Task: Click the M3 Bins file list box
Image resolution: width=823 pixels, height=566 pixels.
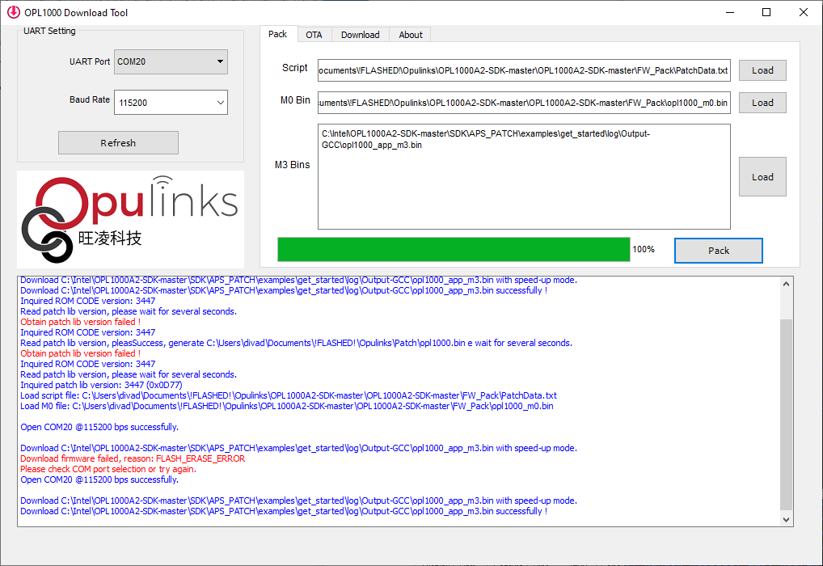Action: click(x=524, y=176)
